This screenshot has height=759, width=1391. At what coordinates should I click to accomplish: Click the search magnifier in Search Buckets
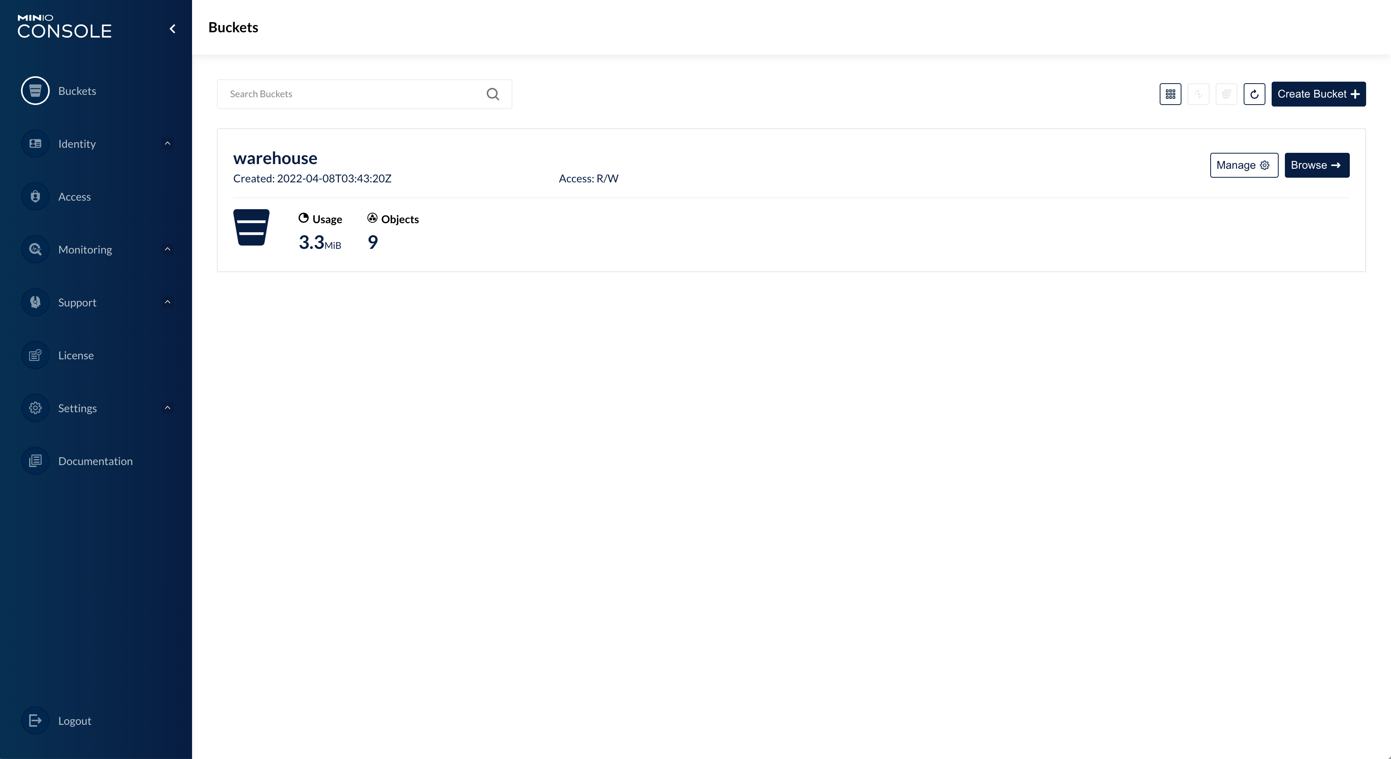click(x=493, y=93)
